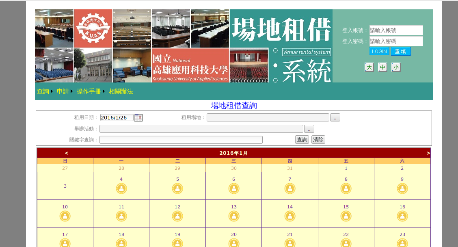Click booking icon on January 18
The height and width of the screenshot is (247, 458).
(x=121, y=243)
